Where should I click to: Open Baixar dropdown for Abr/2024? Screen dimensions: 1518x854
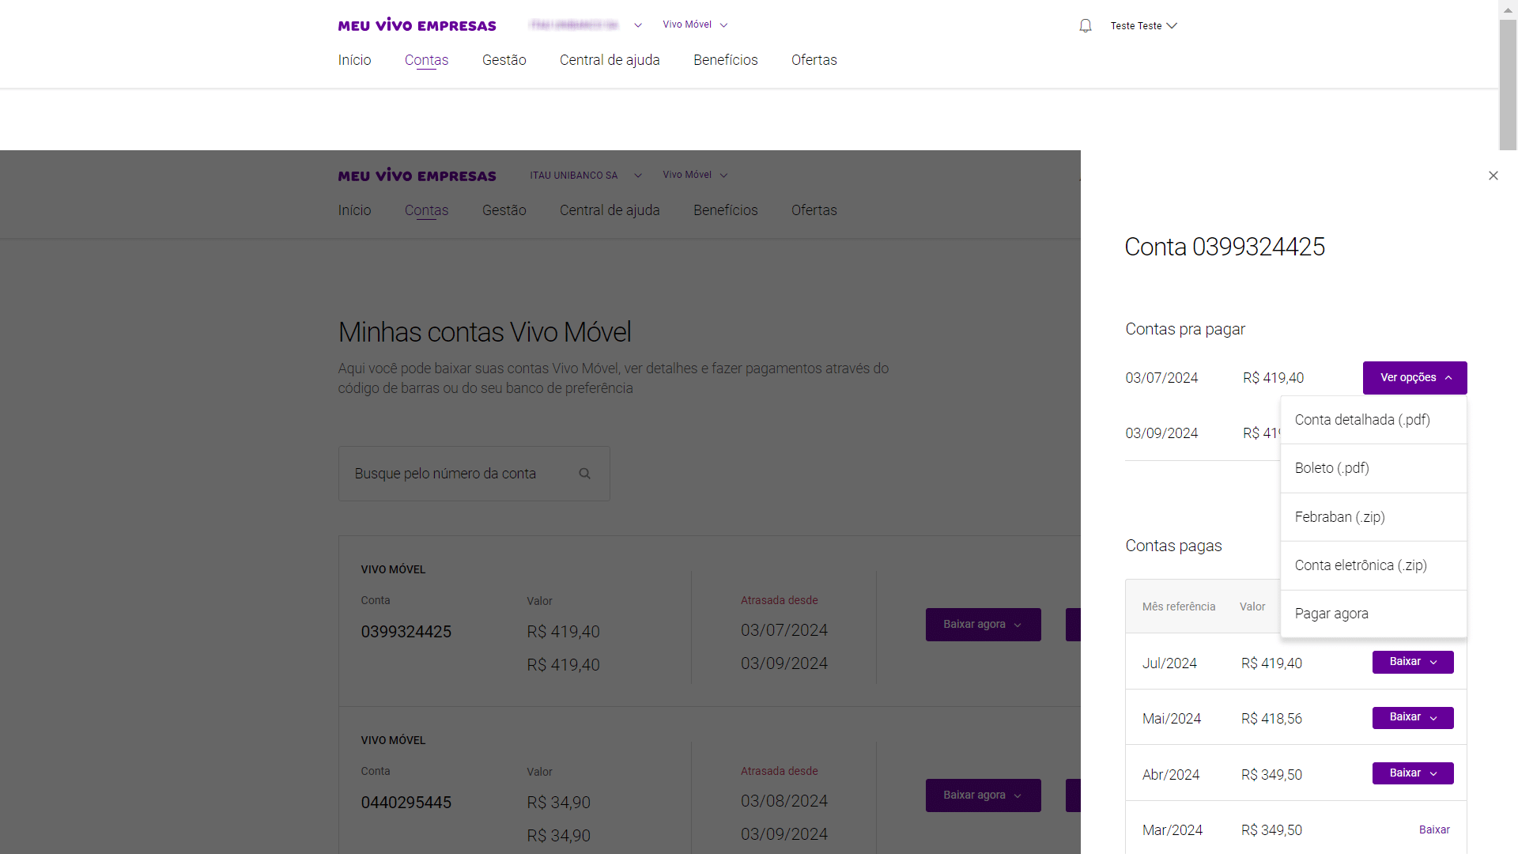(1413, 773)
